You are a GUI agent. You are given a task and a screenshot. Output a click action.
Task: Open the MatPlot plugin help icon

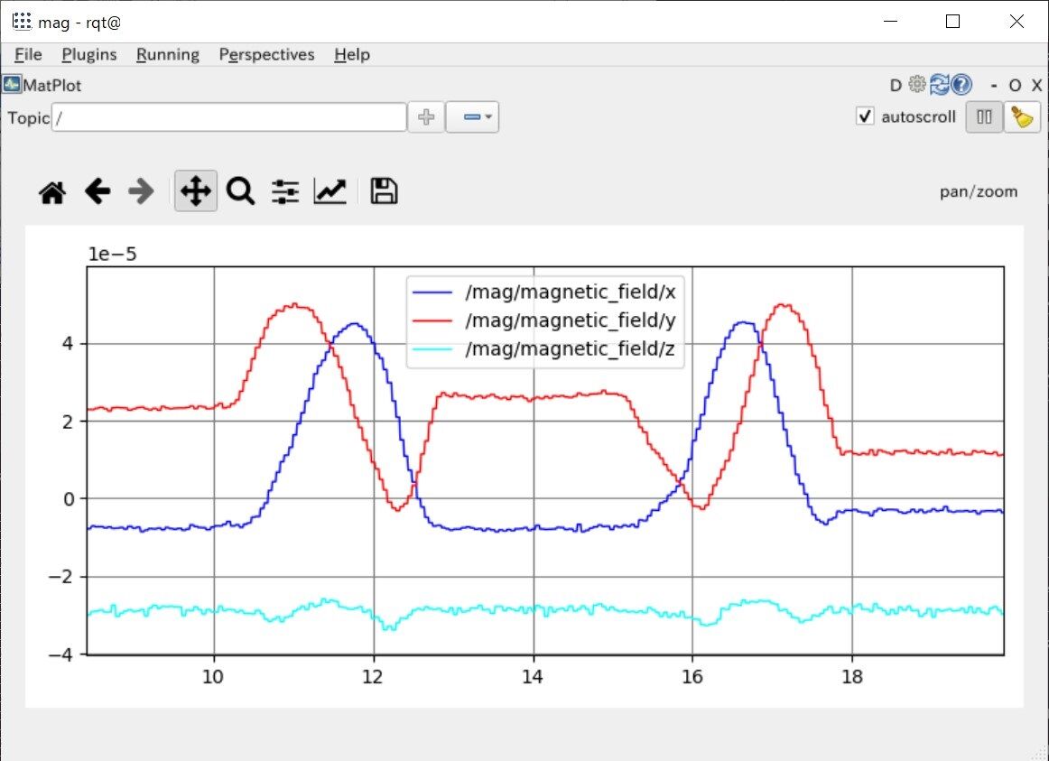(x=961, y=85)
